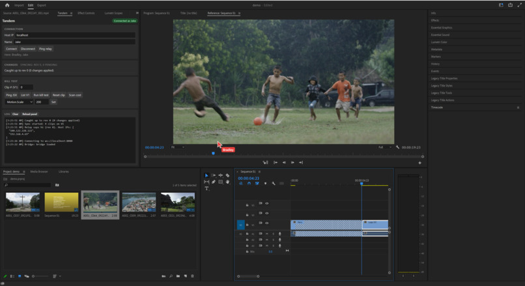Click Reset clip button

tap(59, 95)
